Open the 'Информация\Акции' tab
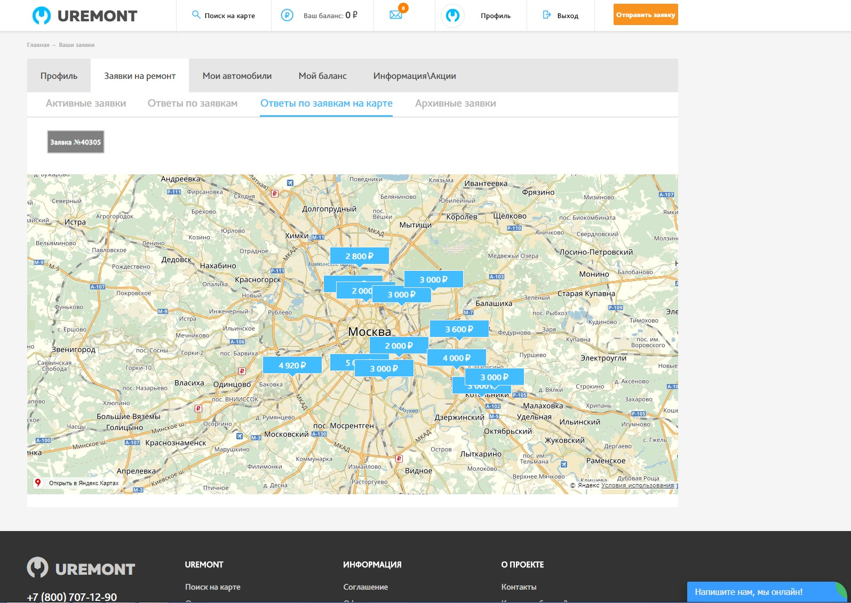The image size is (851, 603). tap(415, 76)
